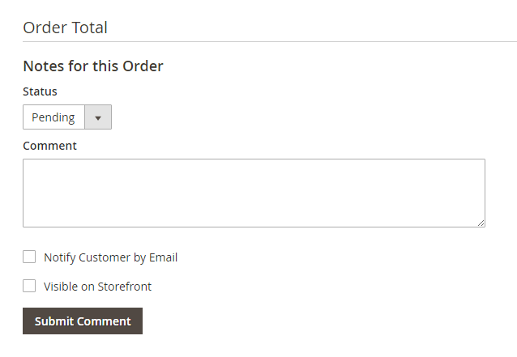Click the 'Notes for this Order' heading
Image resolution: width=517 pixels, height=357 pixels.
93,66
